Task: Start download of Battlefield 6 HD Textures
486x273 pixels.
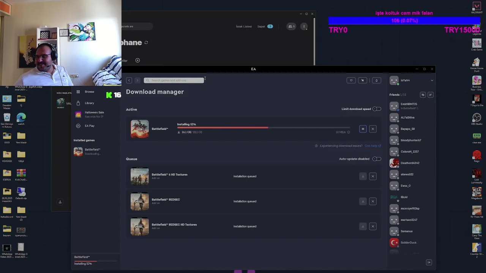Action: pos(363,176)
